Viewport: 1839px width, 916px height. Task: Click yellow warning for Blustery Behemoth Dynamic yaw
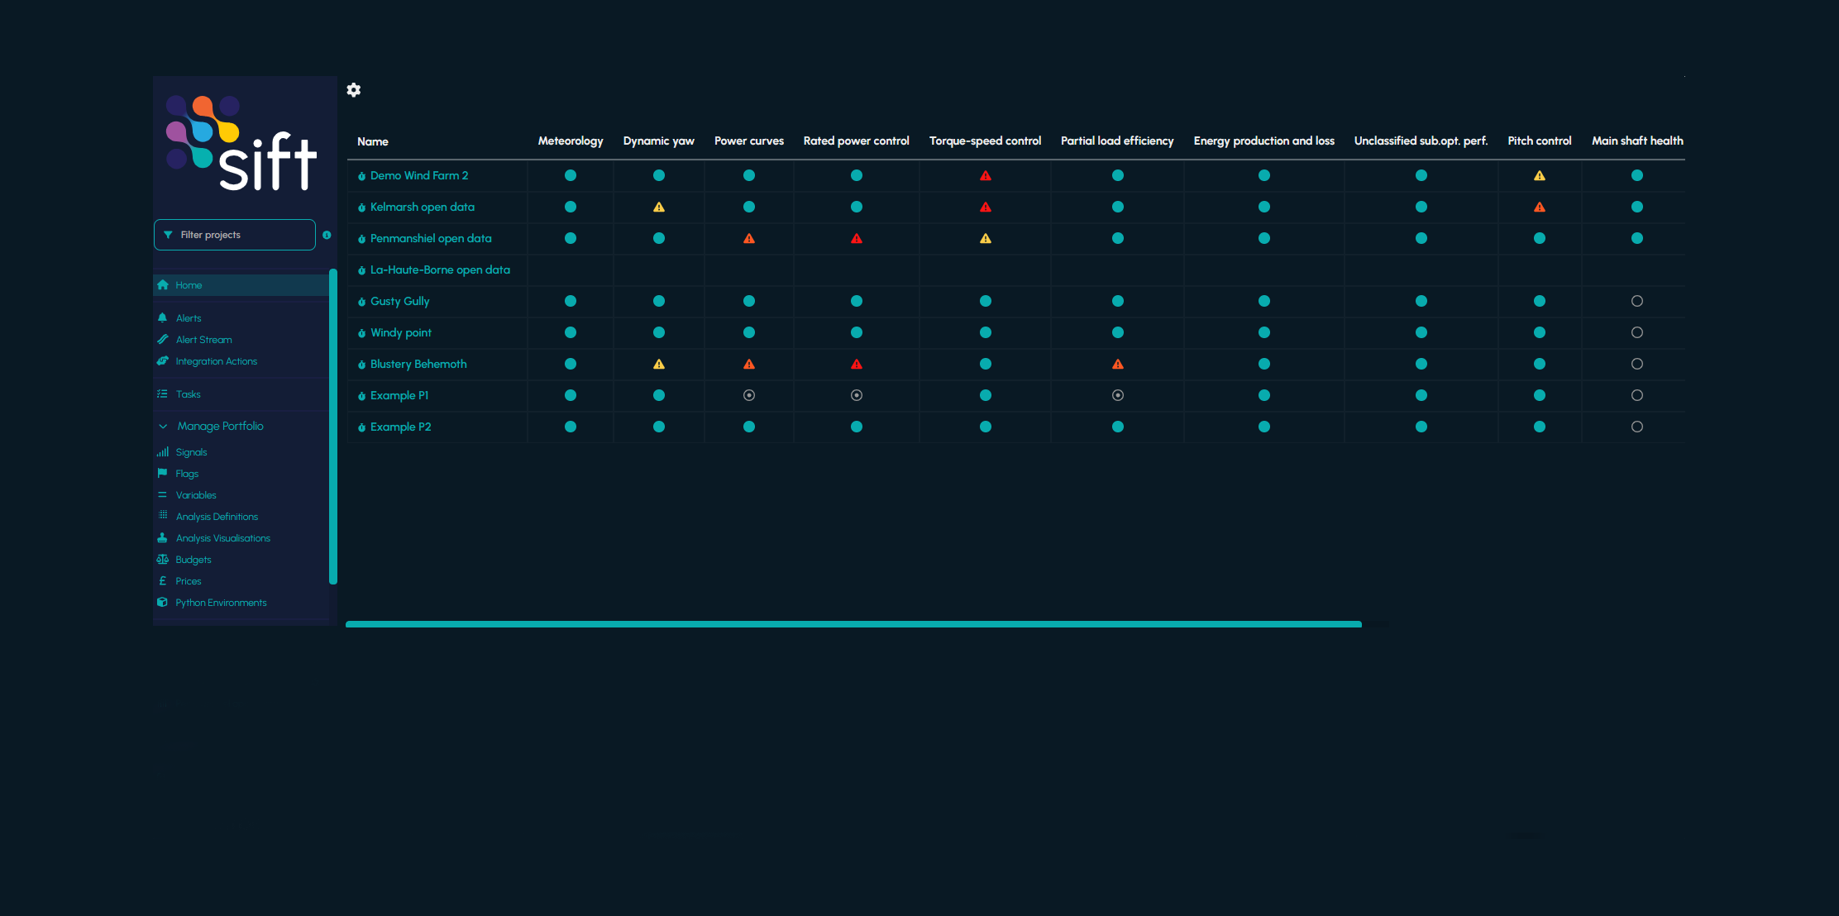pyautogui.click(x=659, y=365)
